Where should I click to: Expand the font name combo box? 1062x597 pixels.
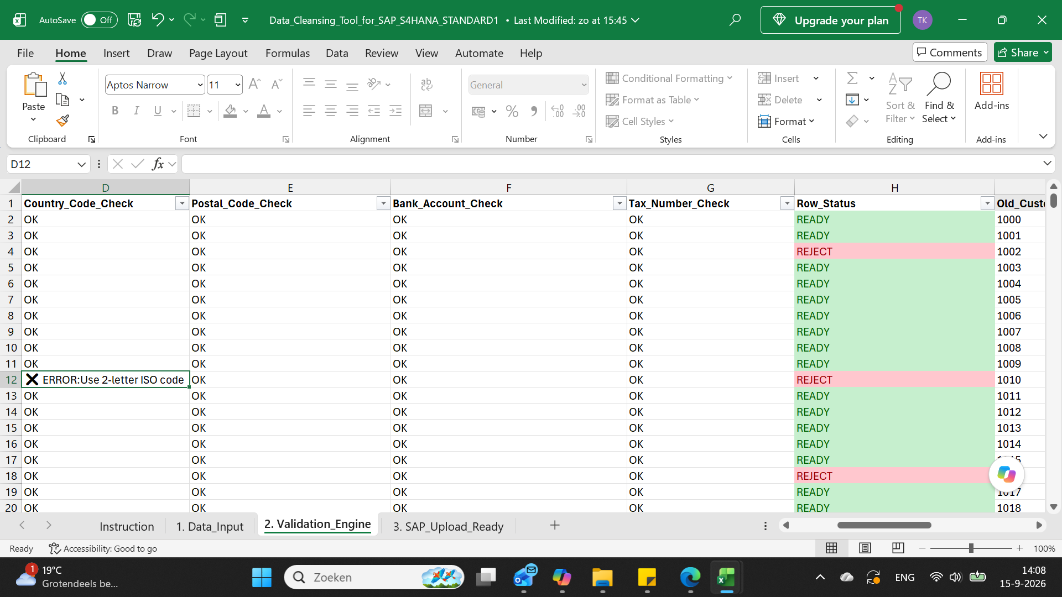pyautogui.click(x=200, y=85)
